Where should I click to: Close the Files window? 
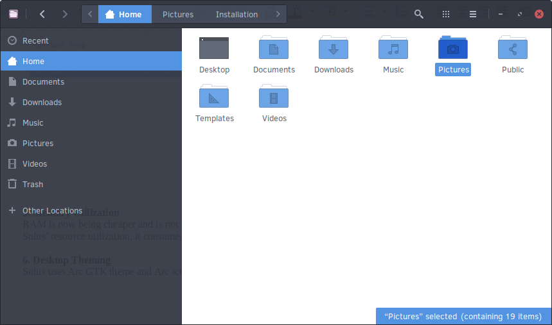tap(539, 14)
